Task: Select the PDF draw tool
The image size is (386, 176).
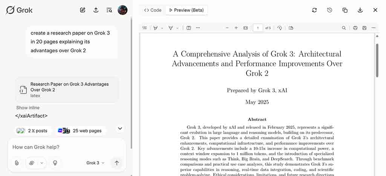Action: click(x=170, y=28)
